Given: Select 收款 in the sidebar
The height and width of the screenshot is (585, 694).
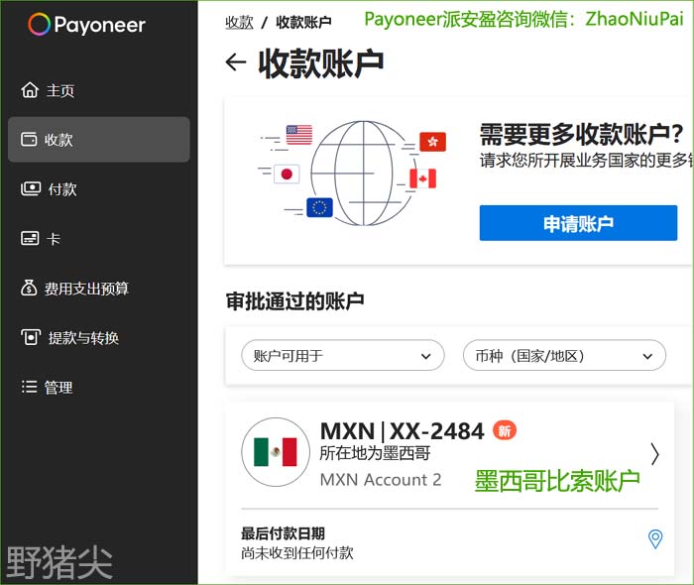Looking at the screenshot, I should [x=99, y=140].
